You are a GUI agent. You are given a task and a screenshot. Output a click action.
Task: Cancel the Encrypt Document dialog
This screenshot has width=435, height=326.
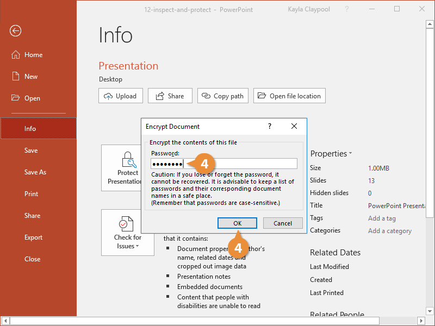coord(283,223)
